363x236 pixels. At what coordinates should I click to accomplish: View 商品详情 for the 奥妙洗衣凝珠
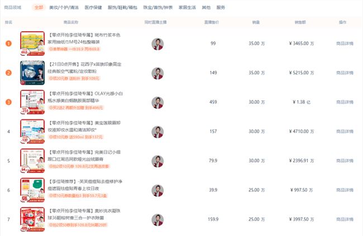[345, 219]
